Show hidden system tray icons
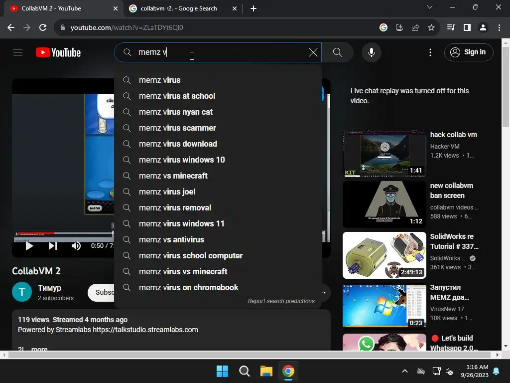 click(405, 371)
